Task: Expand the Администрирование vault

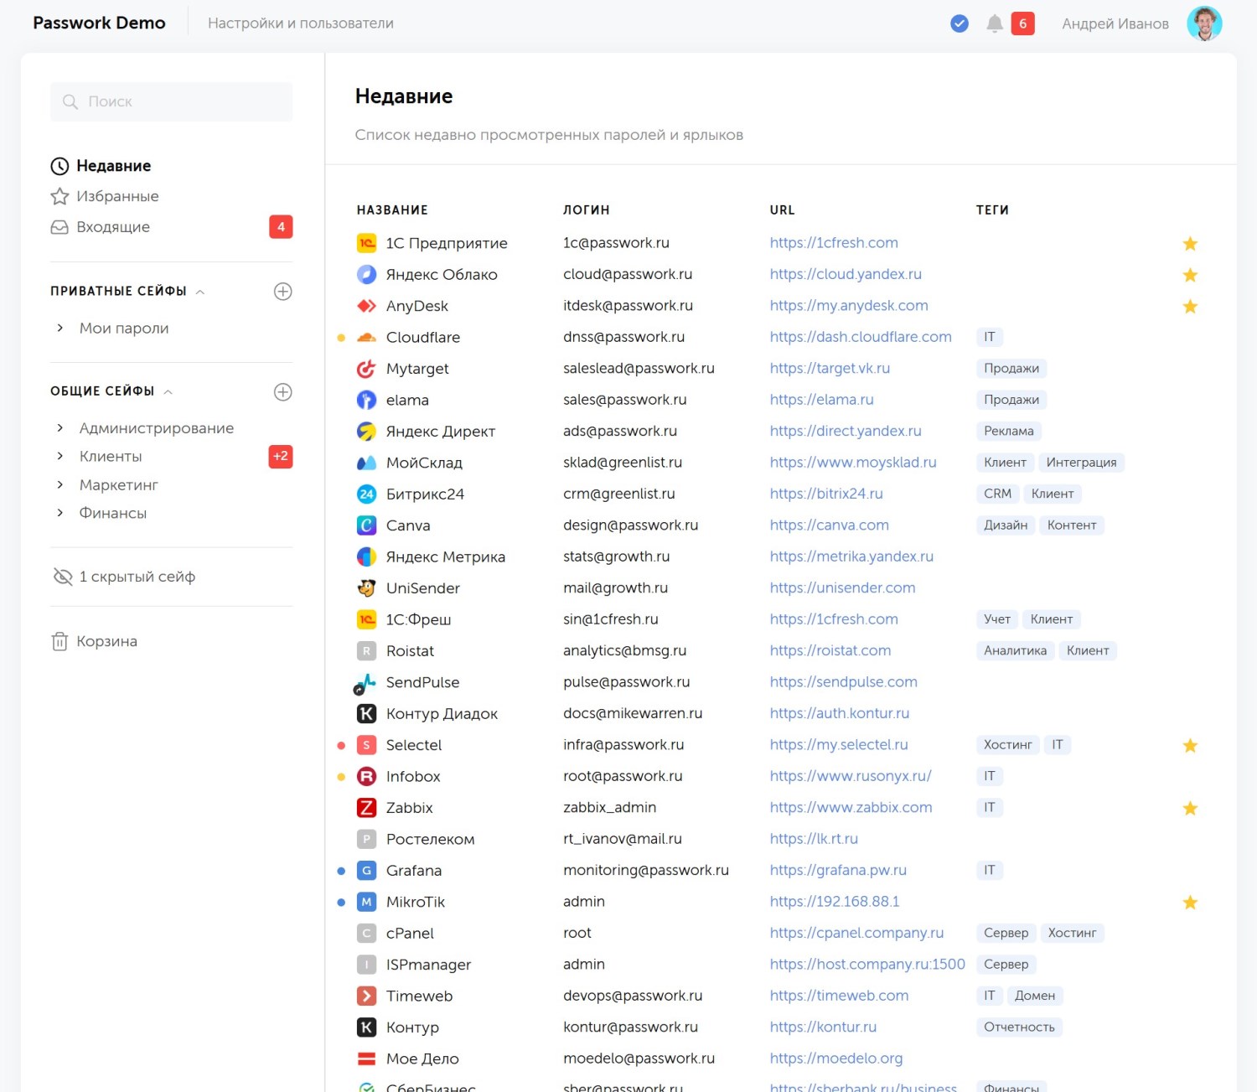Action: pos(59,428)
